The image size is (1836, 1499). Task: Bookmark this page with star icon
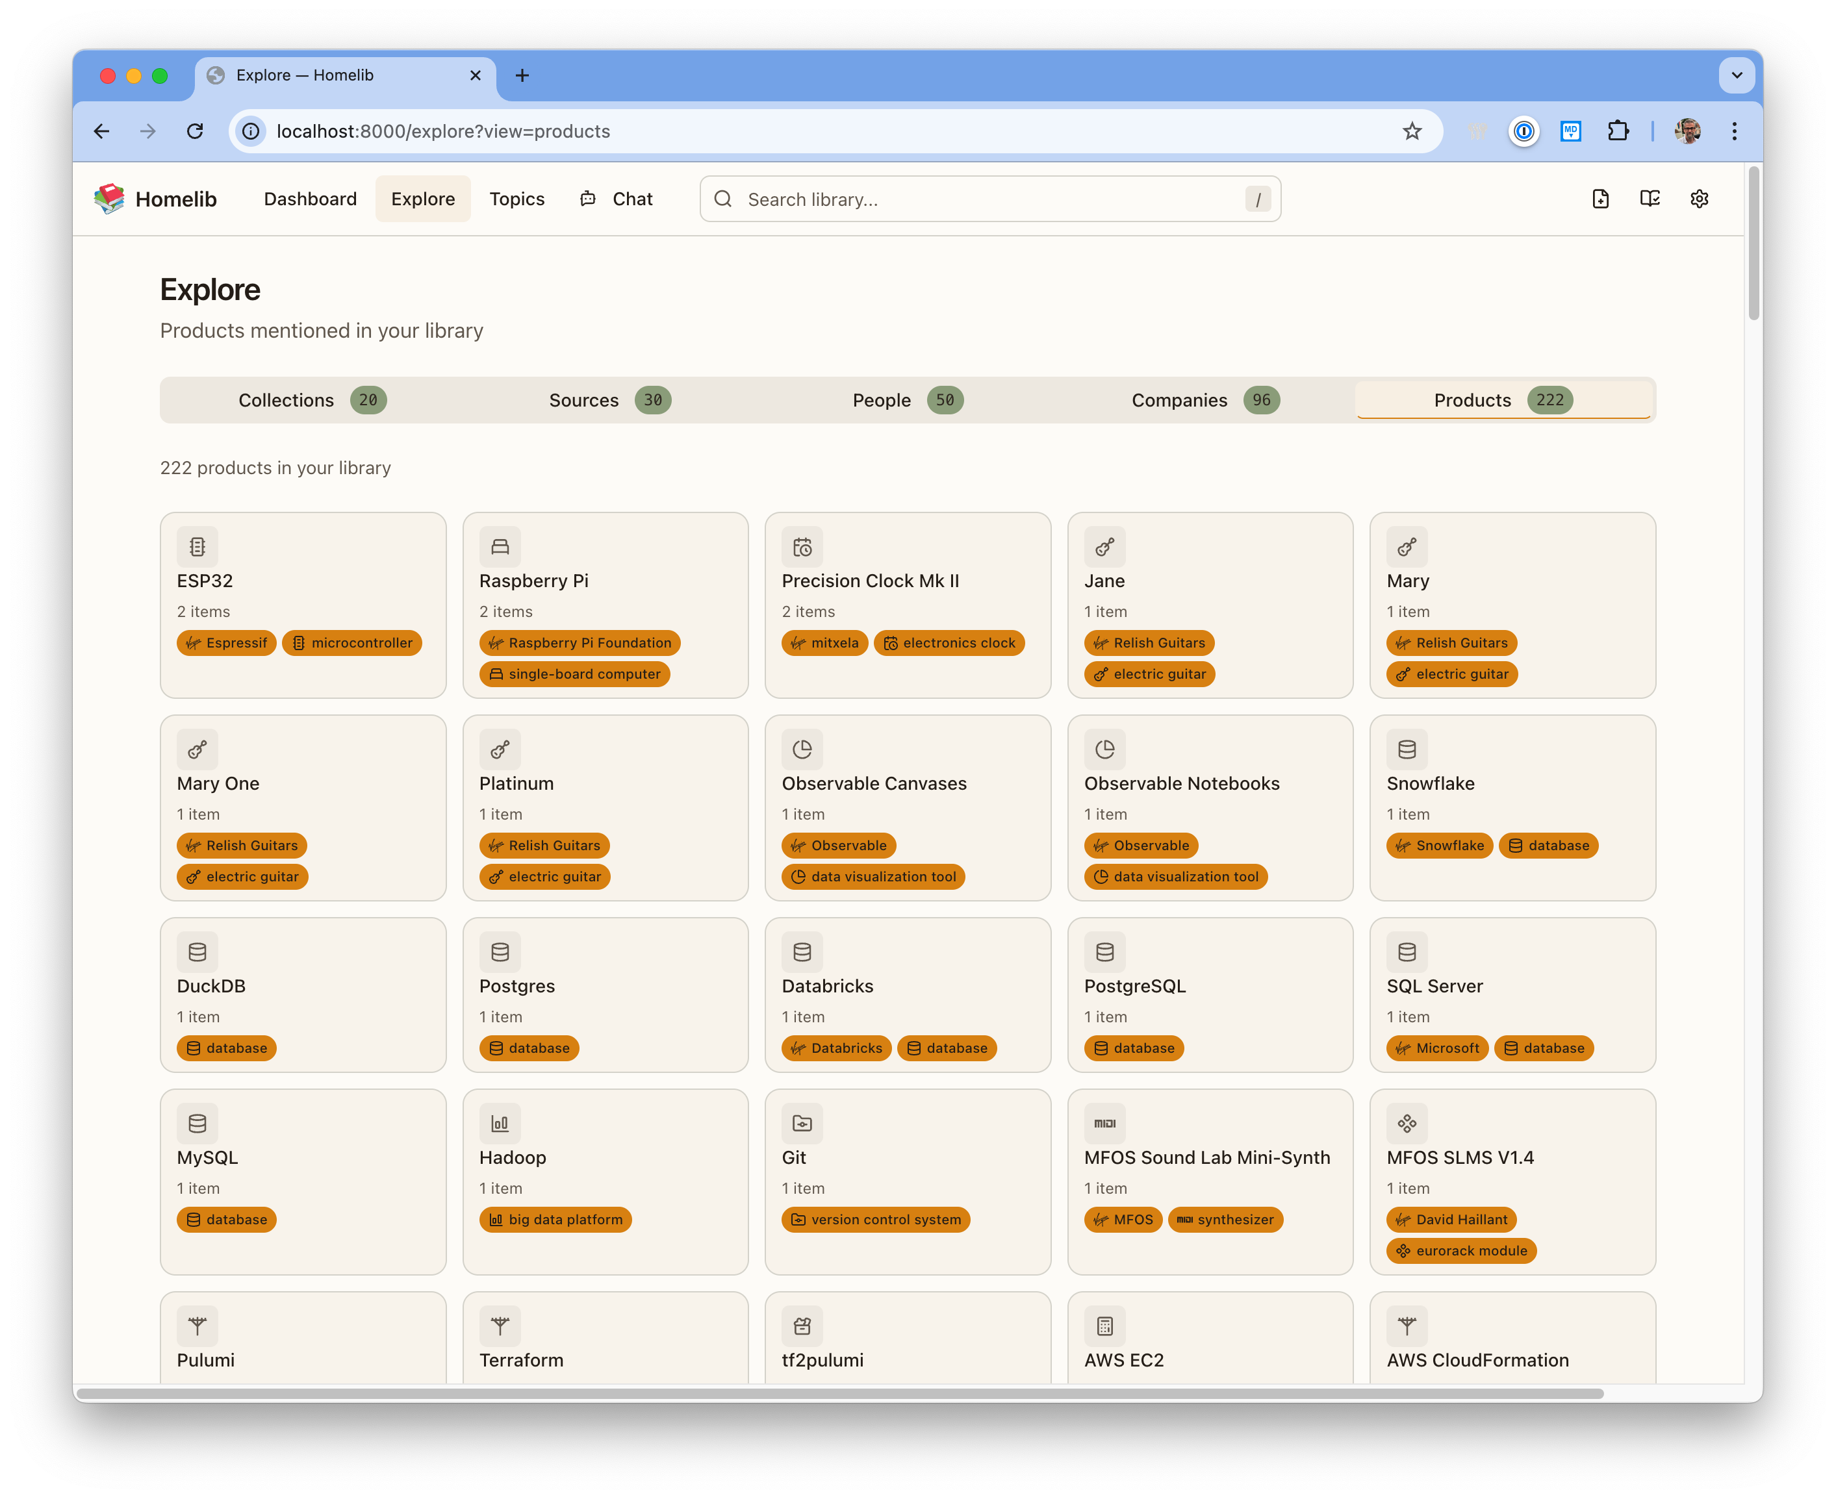click(x=1412, y=131)
